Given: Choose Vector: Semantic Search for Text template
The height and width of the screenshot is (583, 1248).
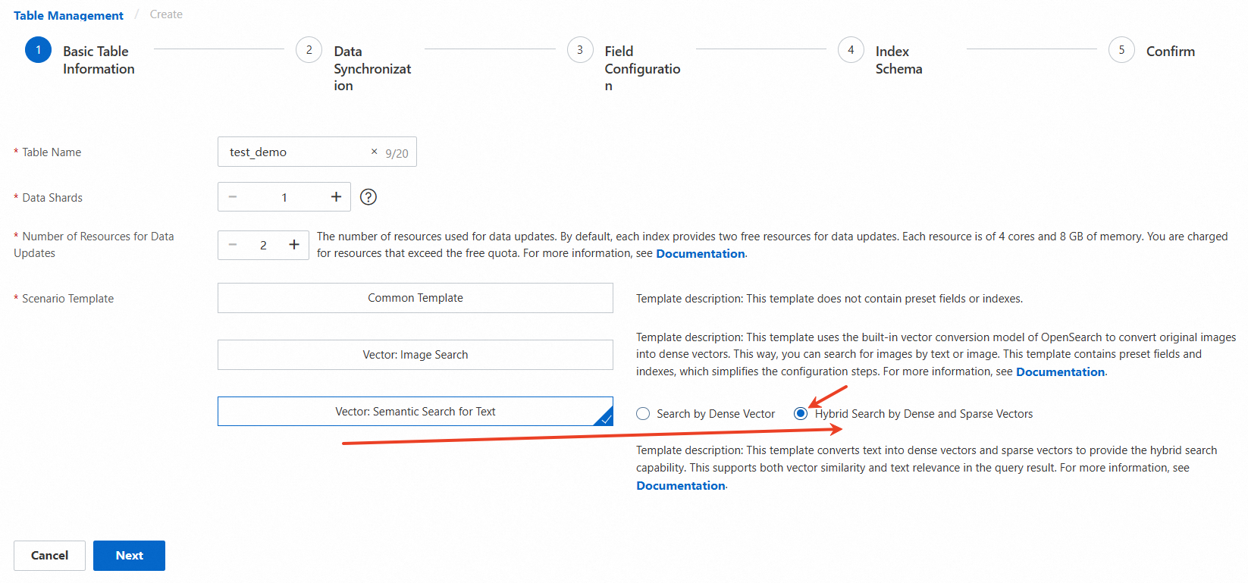Looking at the screenshot, I should 415,412.
